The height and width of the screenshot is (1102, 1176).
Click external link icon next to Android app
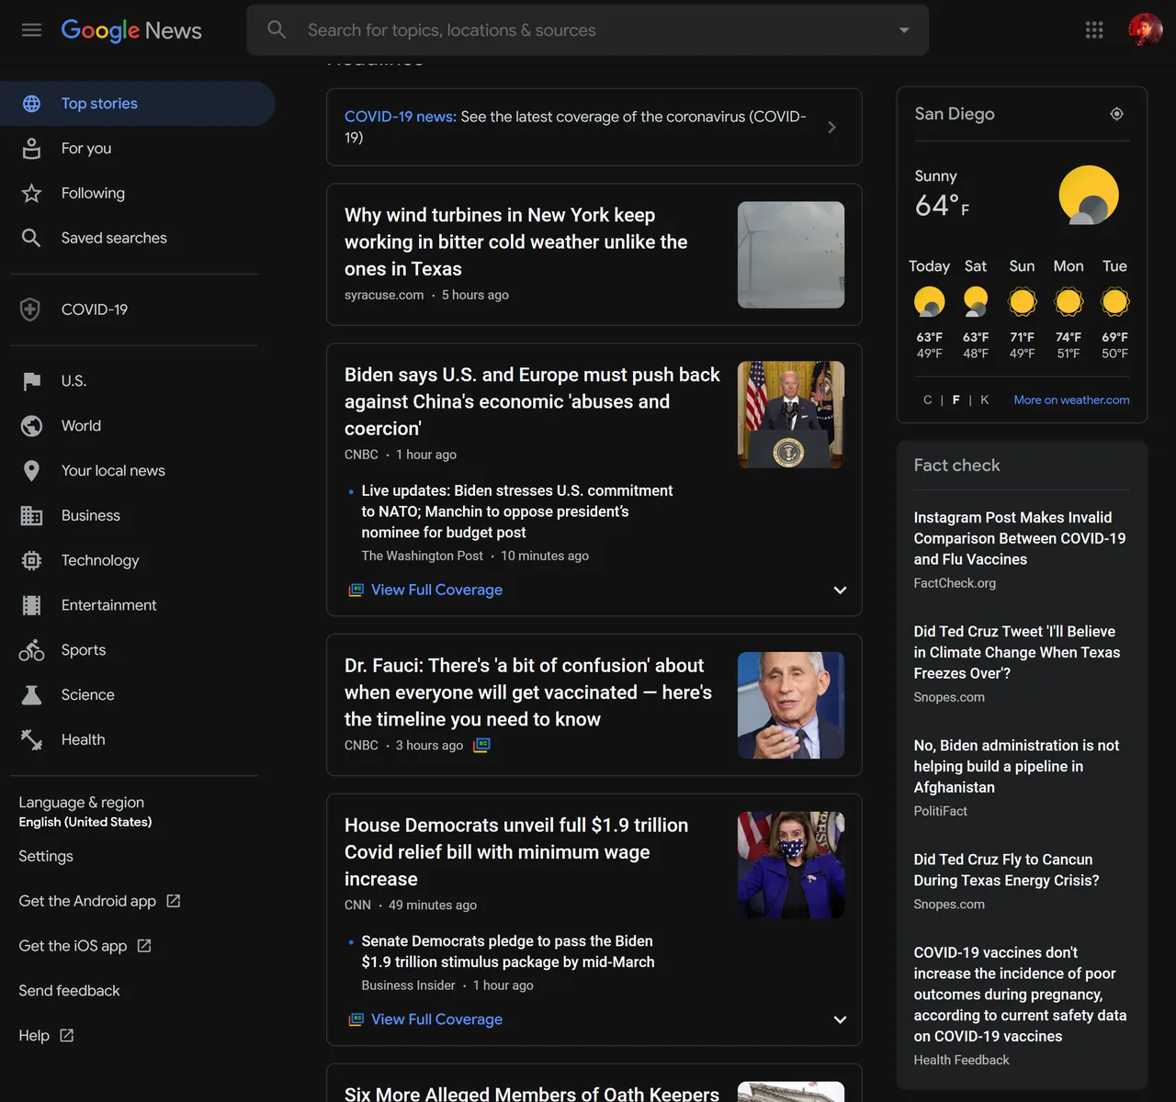(x=173, y=901)
